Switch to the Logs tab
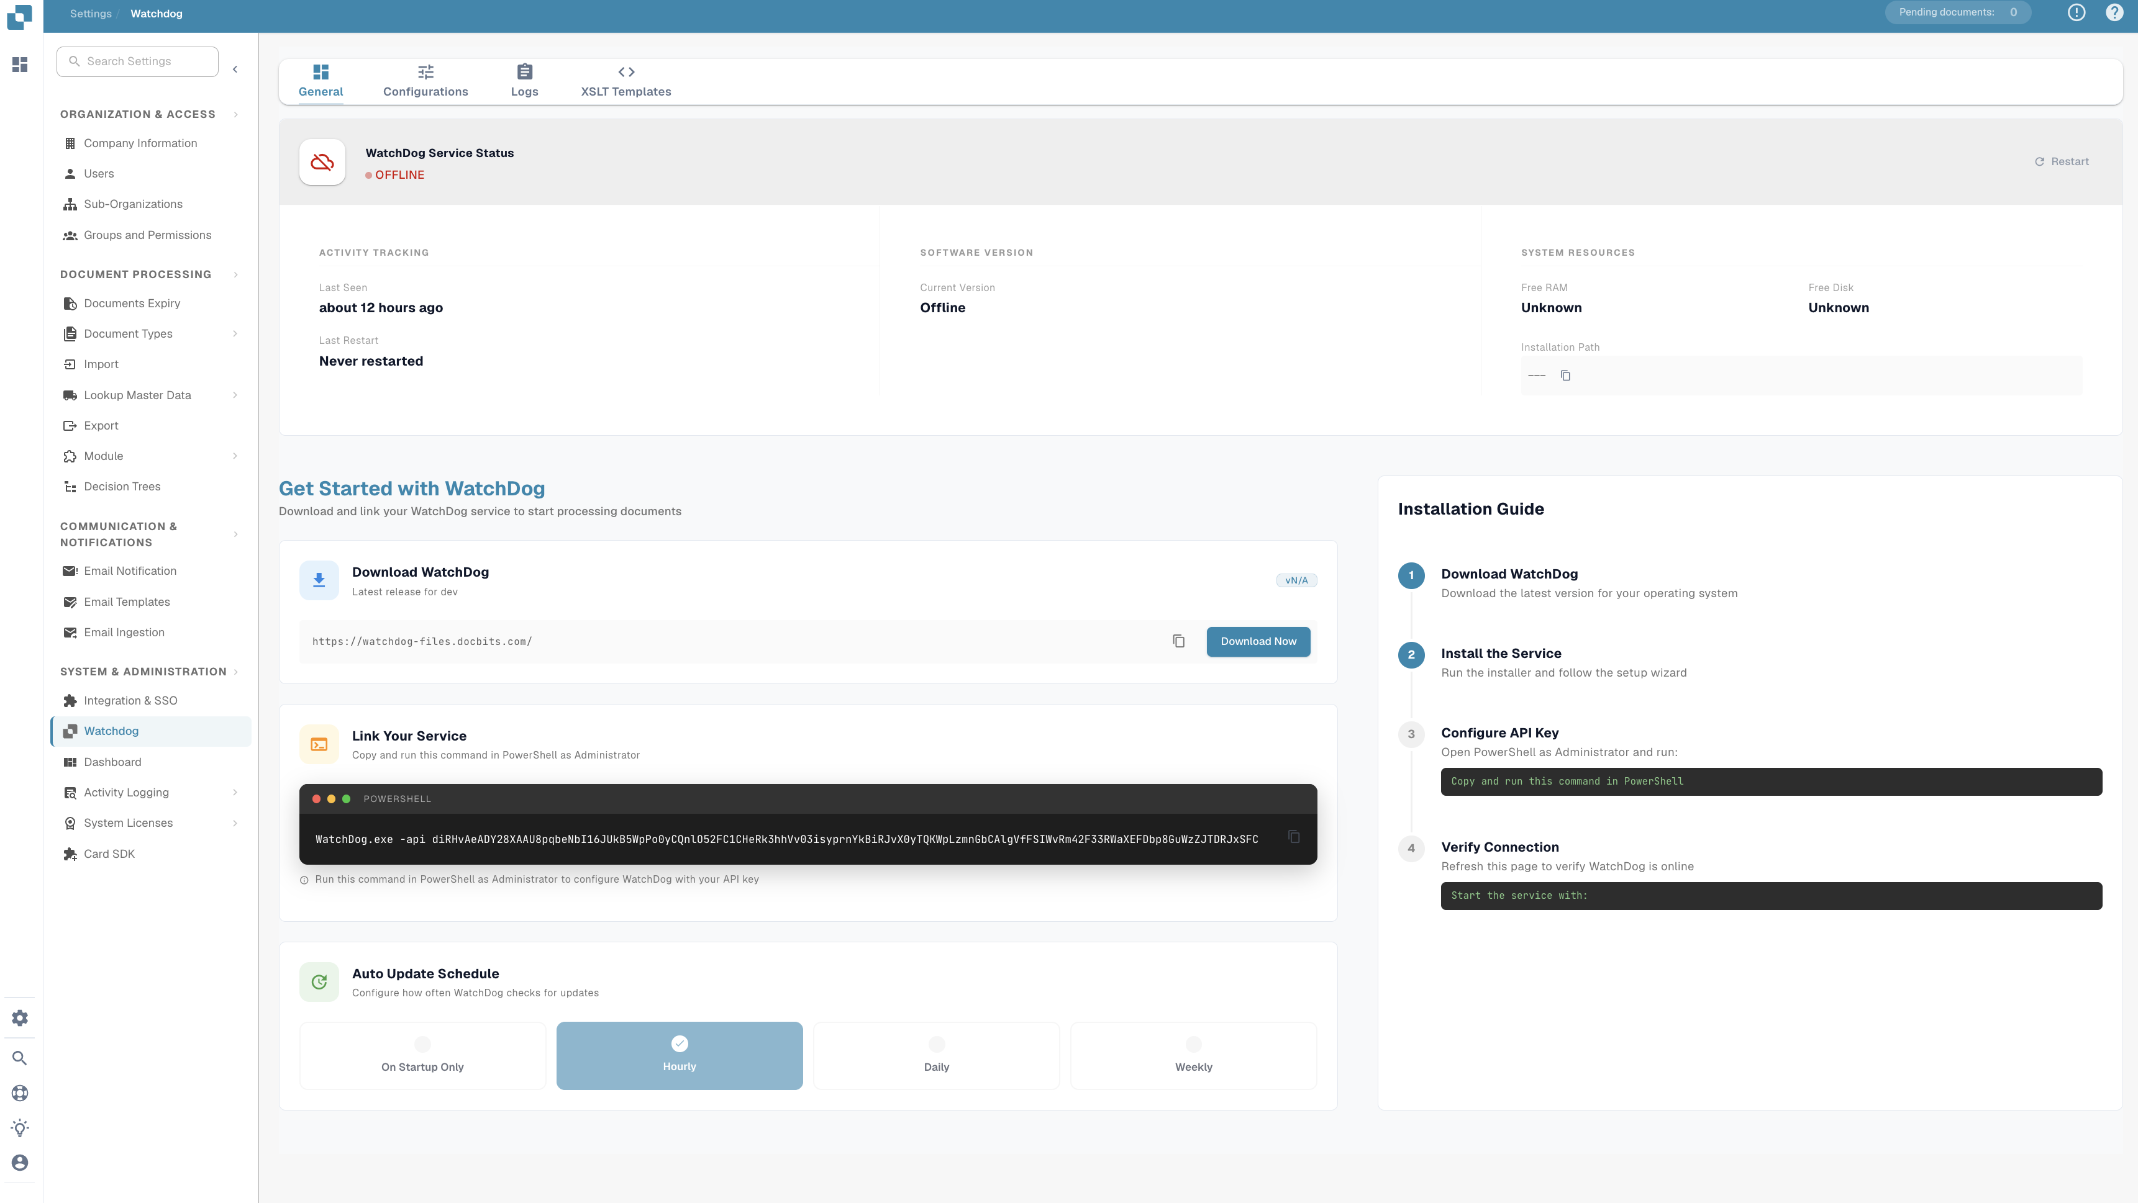The image size is (2138, 1203). pos(524,81)
